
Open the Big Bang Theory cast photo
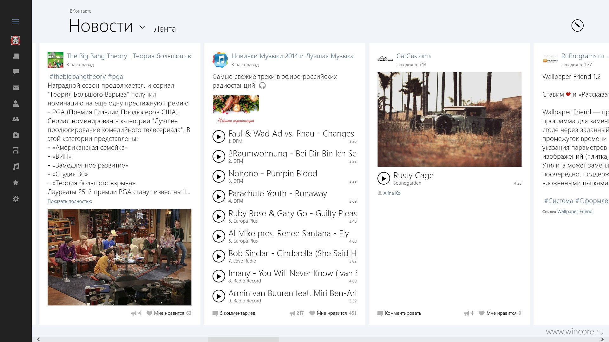click(120, 257)
